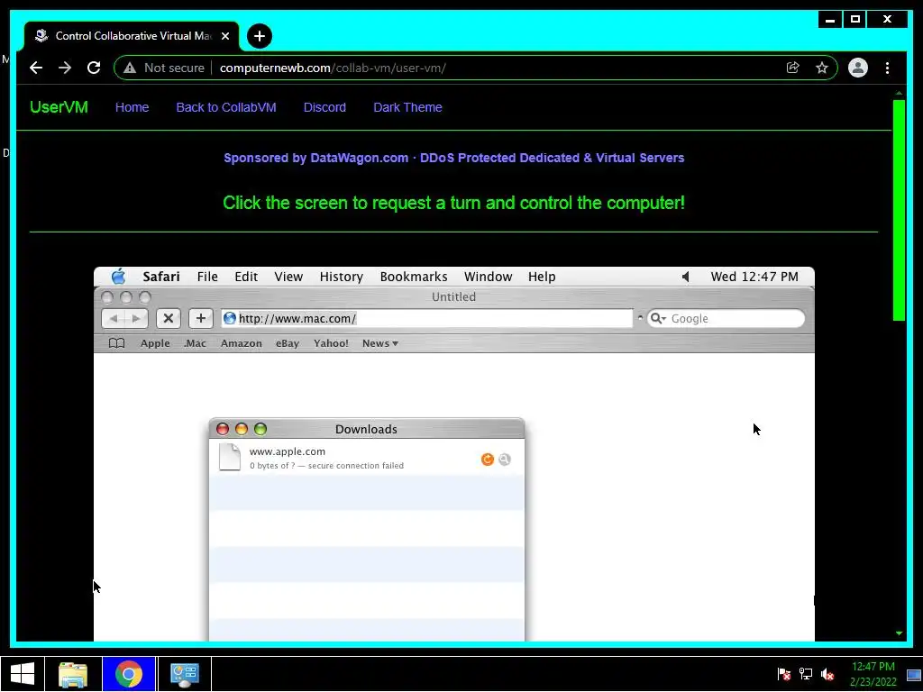The image size is (923, 692).
Task: Open the Discord link
Action: [x=324, y=107]
